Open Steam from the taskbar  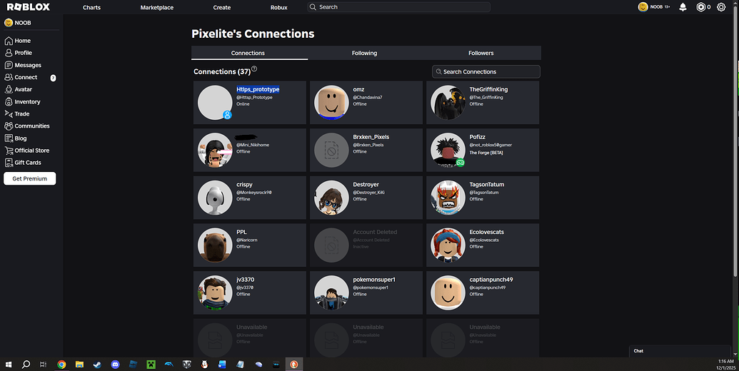pos(97,365)
